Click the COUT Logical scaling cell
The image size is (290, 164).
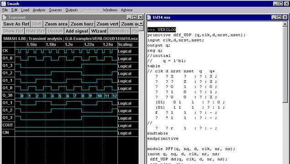(x=128, y=126)
